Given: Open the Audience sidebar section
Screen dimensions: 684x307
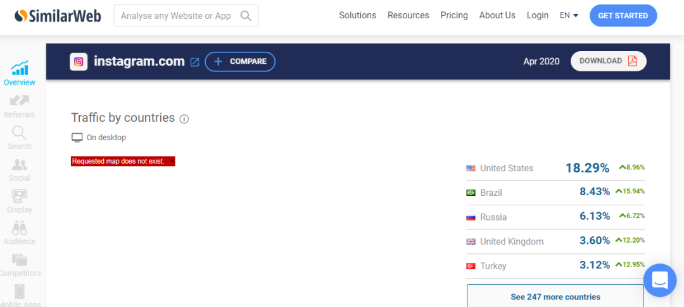Looking at the screenshot, I should pos(20,233).
